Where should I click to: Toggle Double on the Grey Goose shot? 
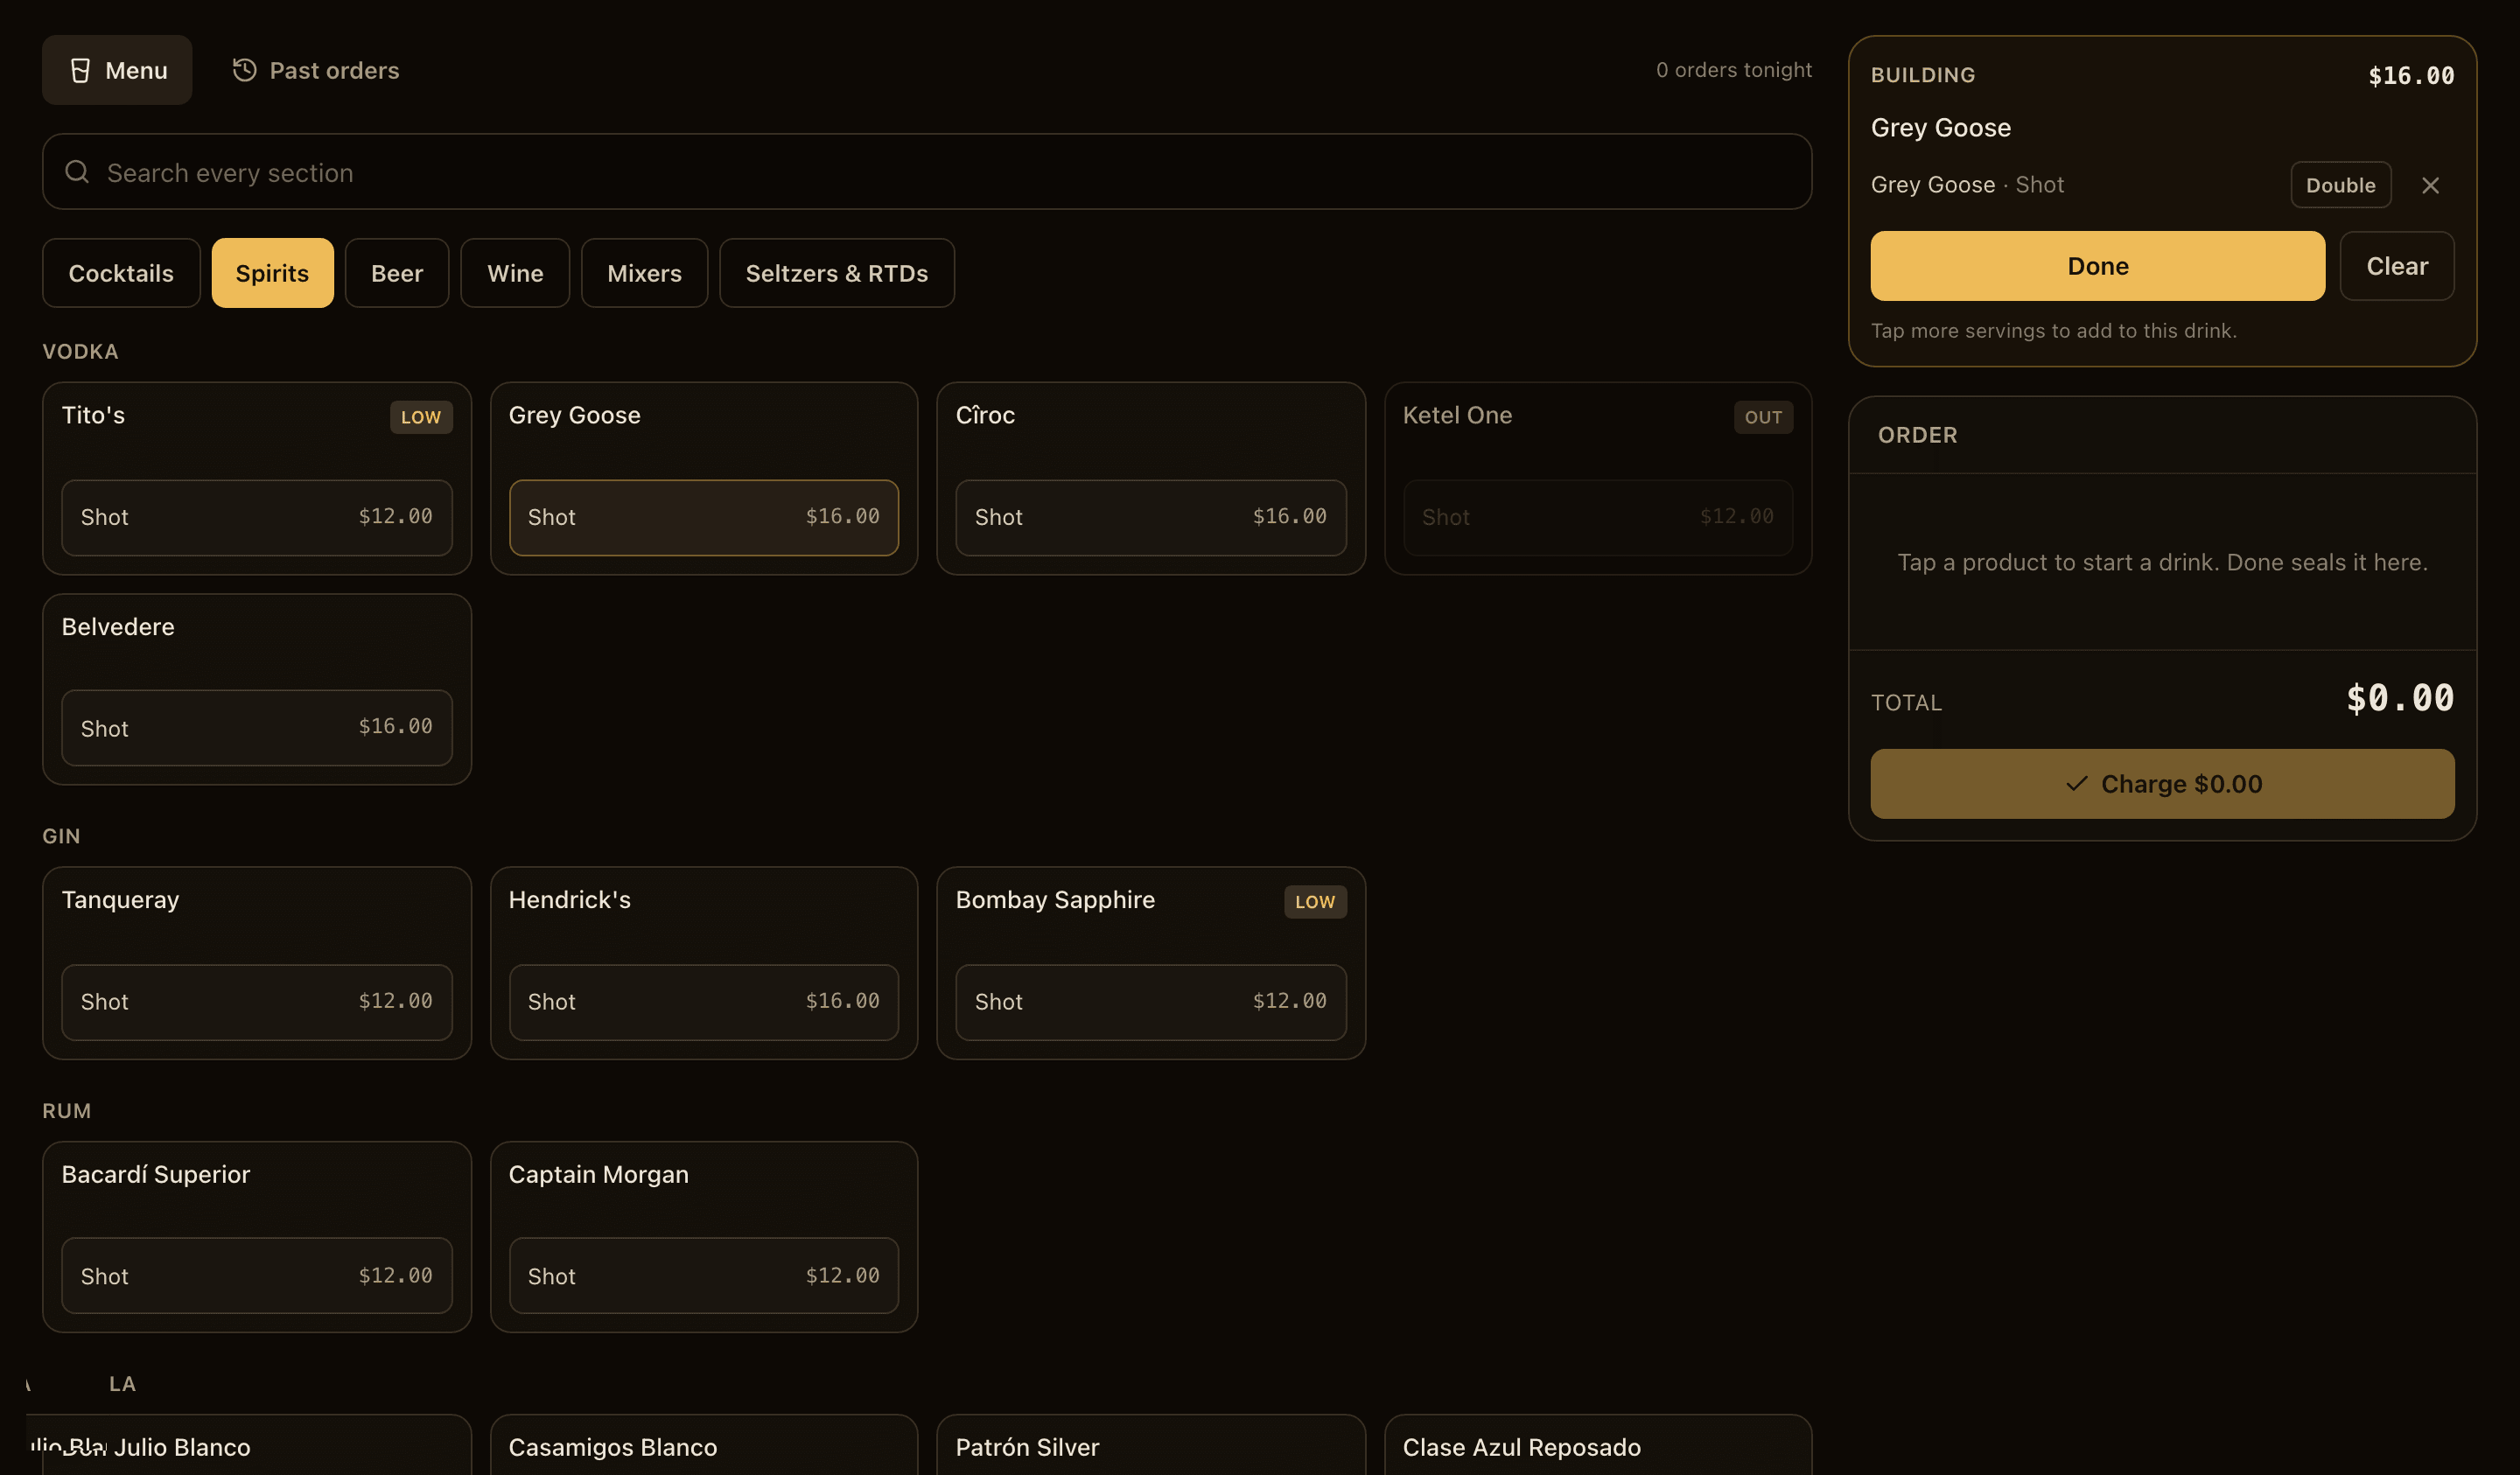coord(2341,185)
